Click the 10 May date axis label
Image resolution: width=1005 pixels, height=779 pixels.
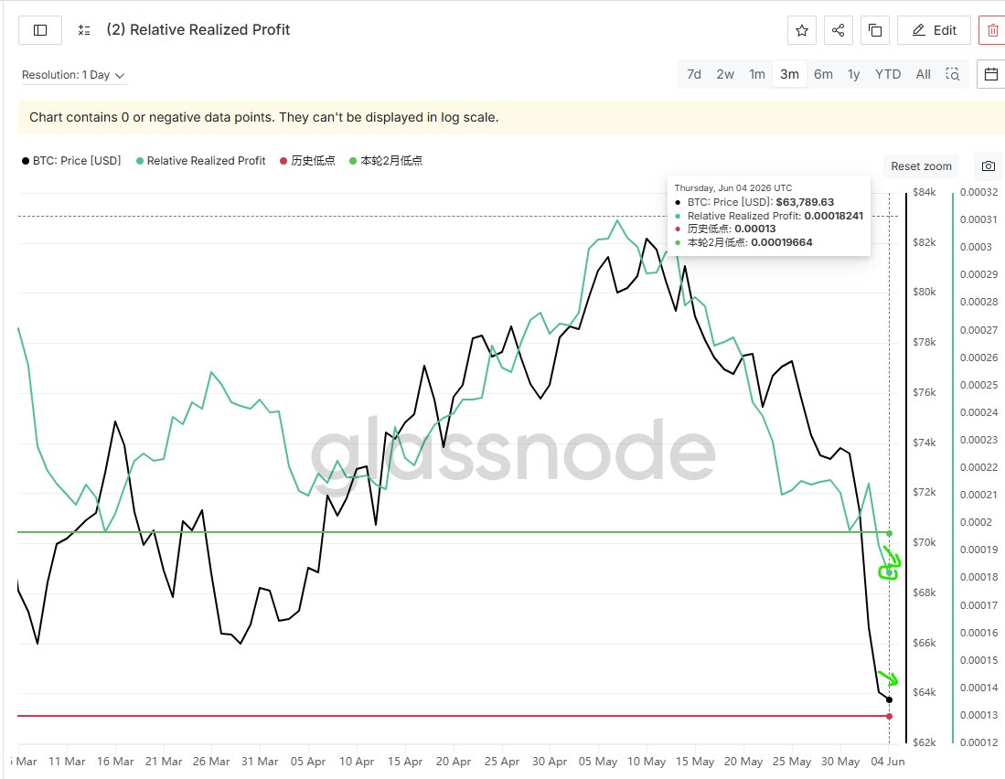(646, 761)
